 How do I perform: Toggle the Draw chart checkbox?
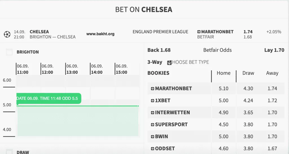pos(9,152)
